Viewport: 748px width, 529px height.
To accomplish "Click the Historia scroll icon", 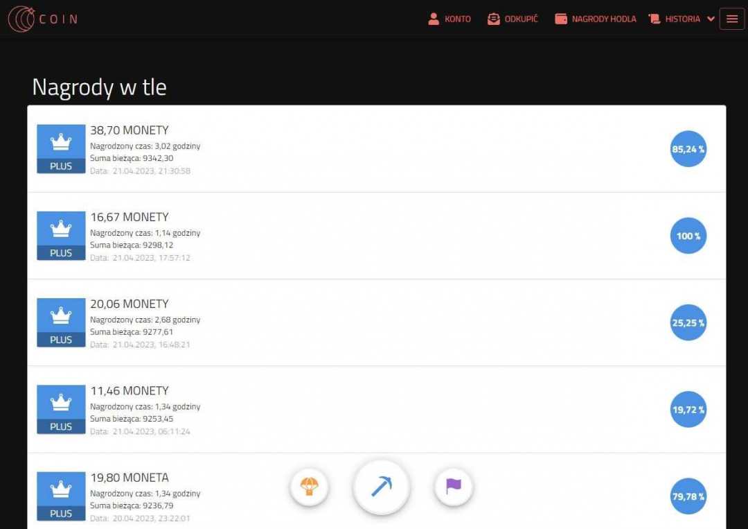I will 654,19.
